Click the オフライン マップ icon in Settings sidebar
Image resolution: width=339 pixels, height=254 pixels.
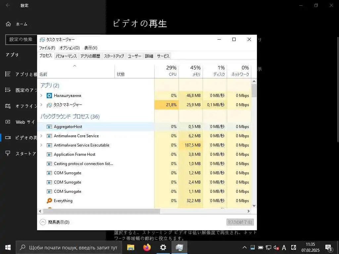(x=8, y=106)
